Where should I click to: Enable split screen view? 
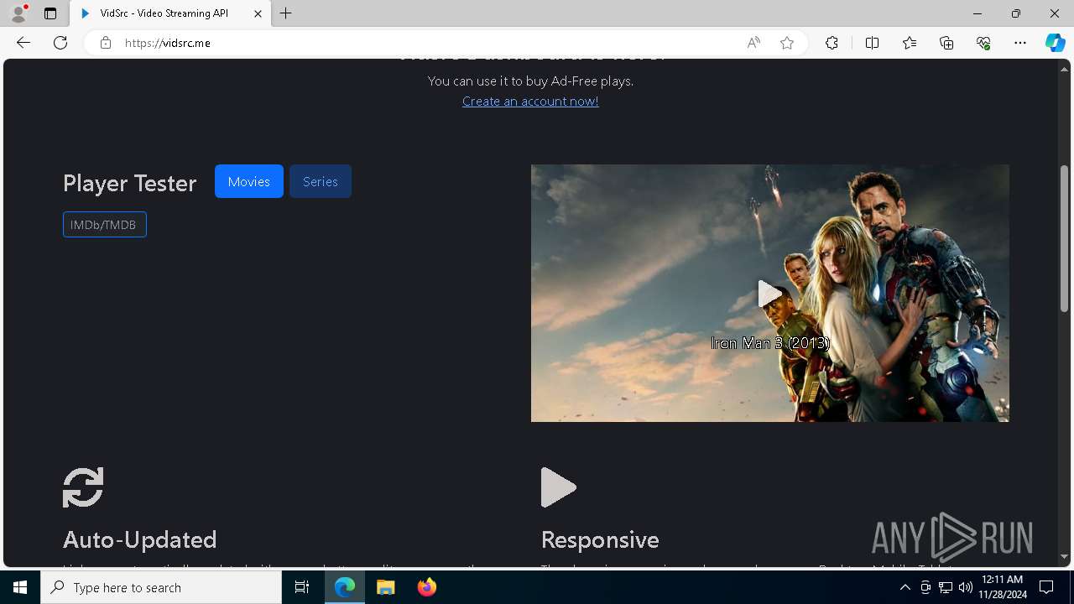(872, 43)
